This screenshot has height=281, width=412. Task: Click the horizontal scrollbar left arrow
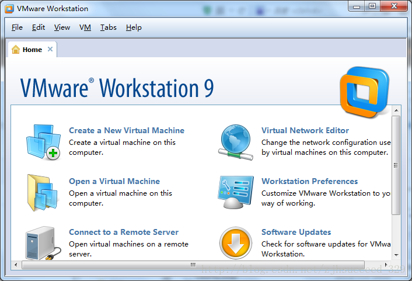tap(16, 265)
